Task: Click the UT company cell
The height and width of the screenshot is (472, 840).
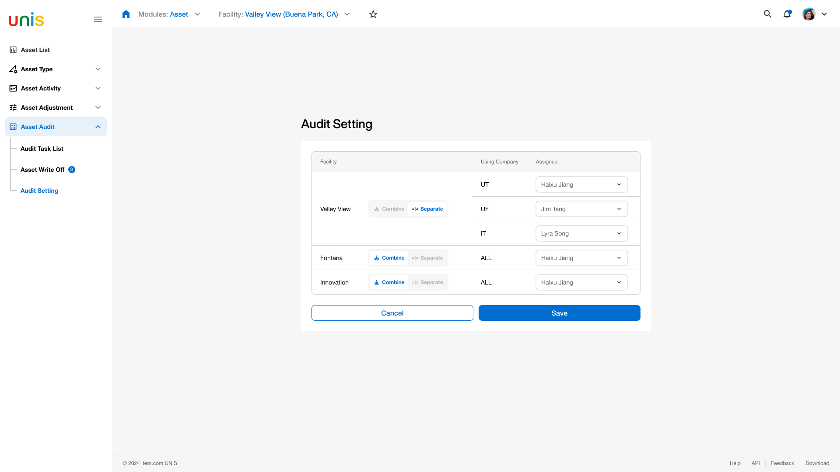Action: pyautogui.click(x=485, y=184)
